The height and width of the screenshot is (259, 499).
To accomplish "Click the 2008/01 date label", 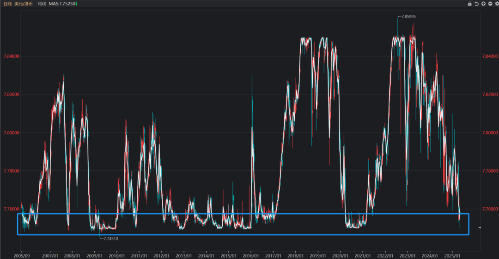I will [72, 256].
